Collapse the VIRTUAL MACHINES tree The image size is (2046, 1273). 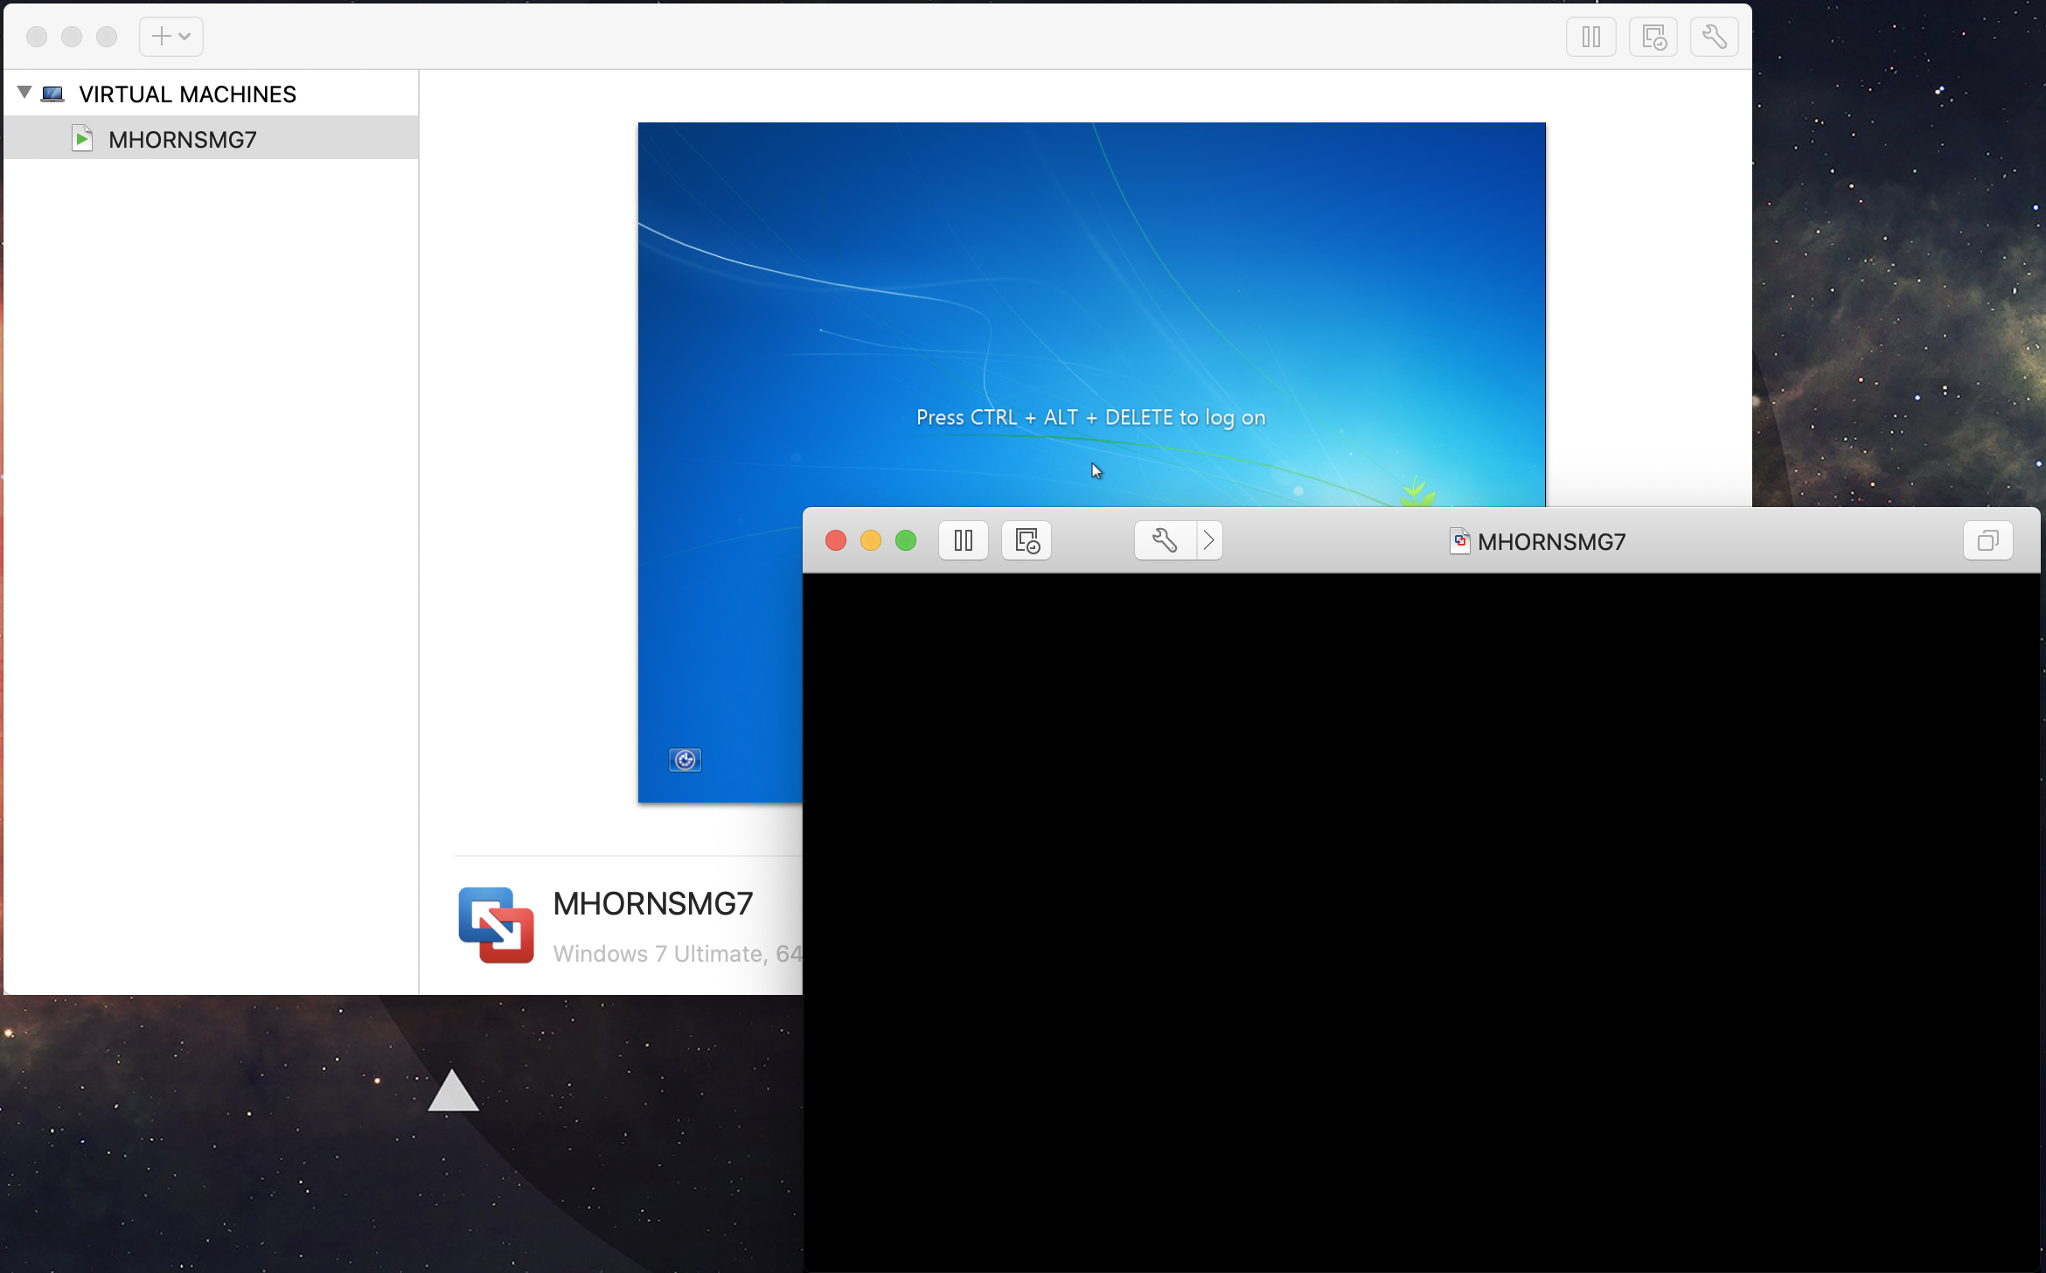click(24, 93)
